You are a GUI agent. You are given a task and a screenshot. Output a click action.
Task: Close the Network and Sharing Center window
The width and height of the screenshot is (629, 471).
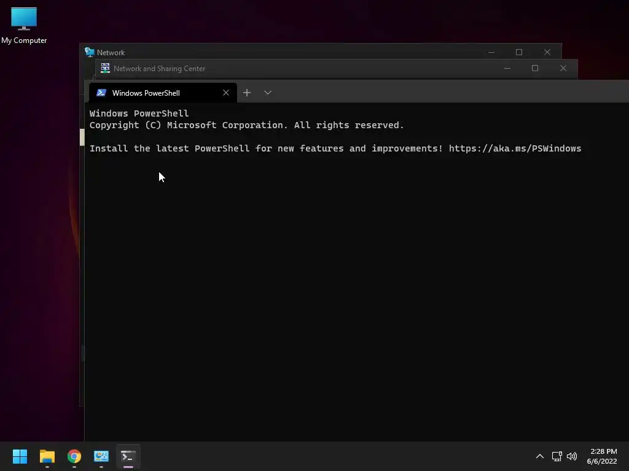[563, 69]
